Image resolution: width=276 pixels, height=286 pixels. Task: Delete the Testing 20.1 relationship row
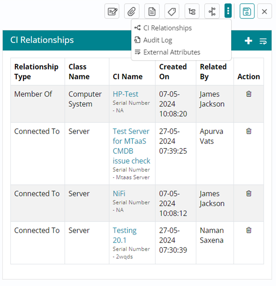pos(249,230)
